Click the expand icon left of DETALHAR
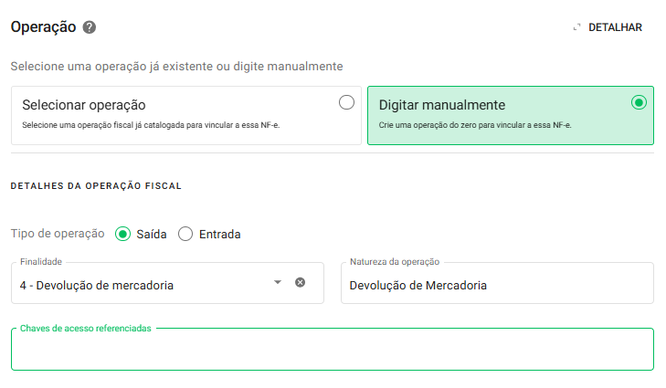The width and height of the screenshot is (666, 388). (576, 27)
